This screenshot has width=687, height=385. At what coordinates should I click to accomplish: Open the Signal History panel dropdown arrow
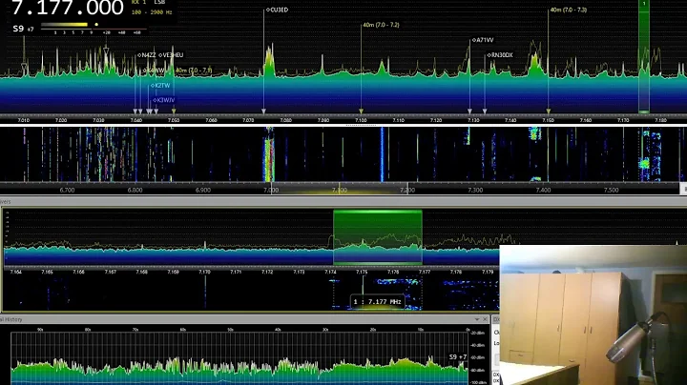click(477, 320)
